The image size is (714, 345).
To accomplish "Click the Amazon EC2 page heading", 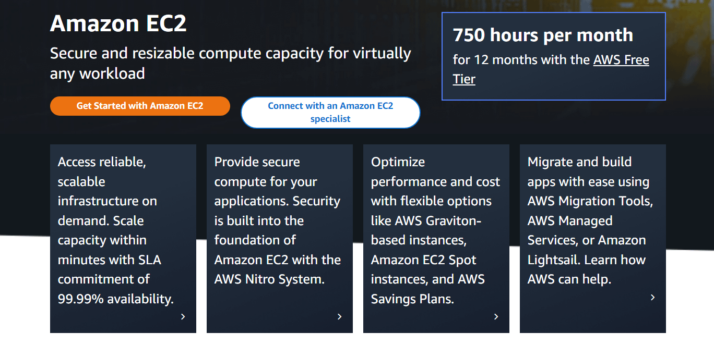I will coord(118,24).
